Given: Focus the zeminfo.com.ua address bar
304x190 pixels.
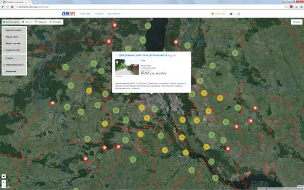Looking at the screenshot, I should pos(149,7).
